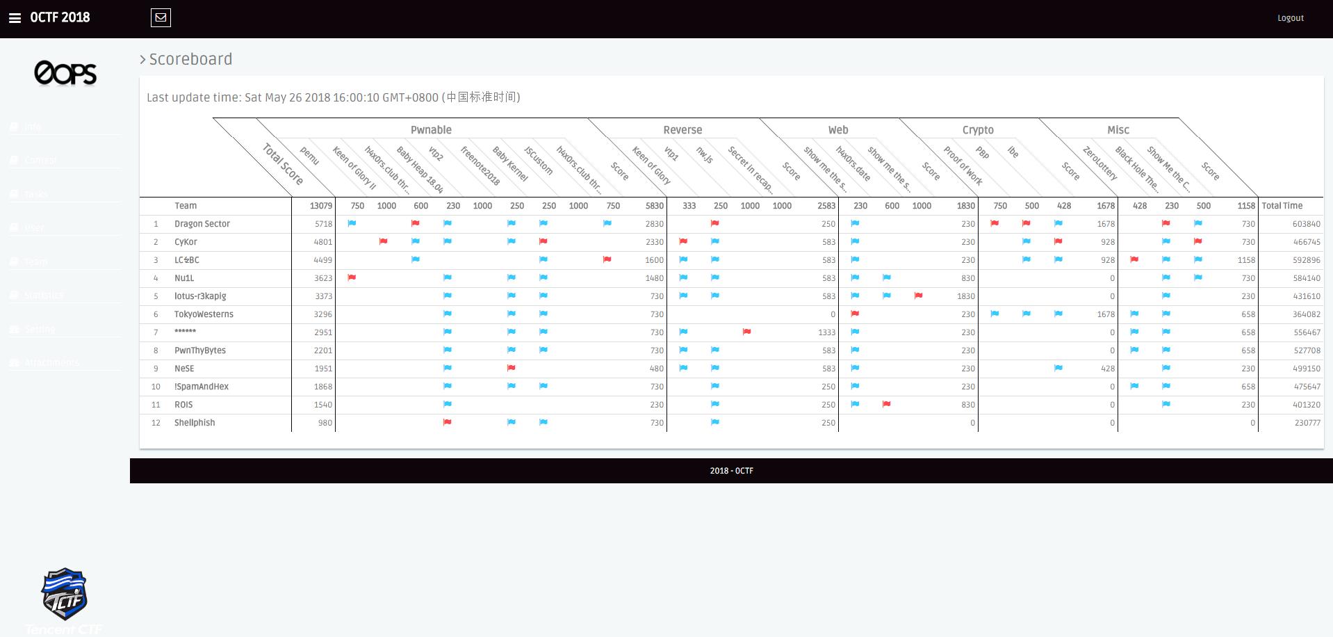Click LC↯BC's red flag in Misc
Image resolution: width=1333 pixels, height=637 pixels.
click(x=1134, y=260)
